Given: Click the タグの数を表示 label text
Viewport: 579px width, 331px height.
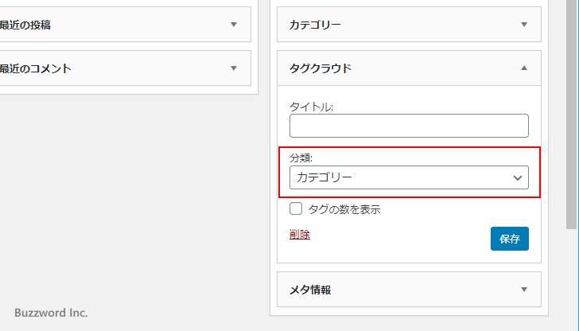Looking at the screenshot, I should click(x=344, y=210).
